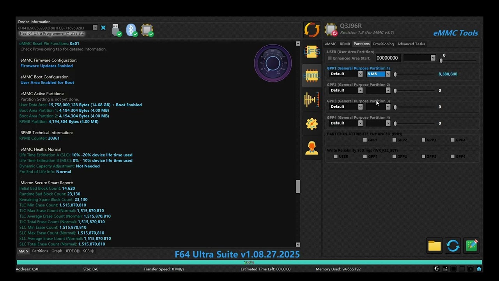The height and width of the screenshot is (281, 499).
Task: Check write reliability USER checkbox
Action: tap(336, 156)
